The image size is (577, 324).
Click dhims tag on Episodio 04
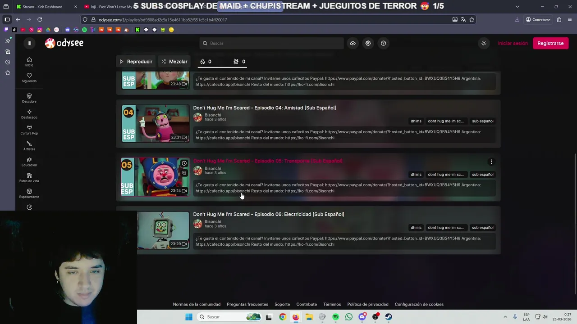(416, 121)
